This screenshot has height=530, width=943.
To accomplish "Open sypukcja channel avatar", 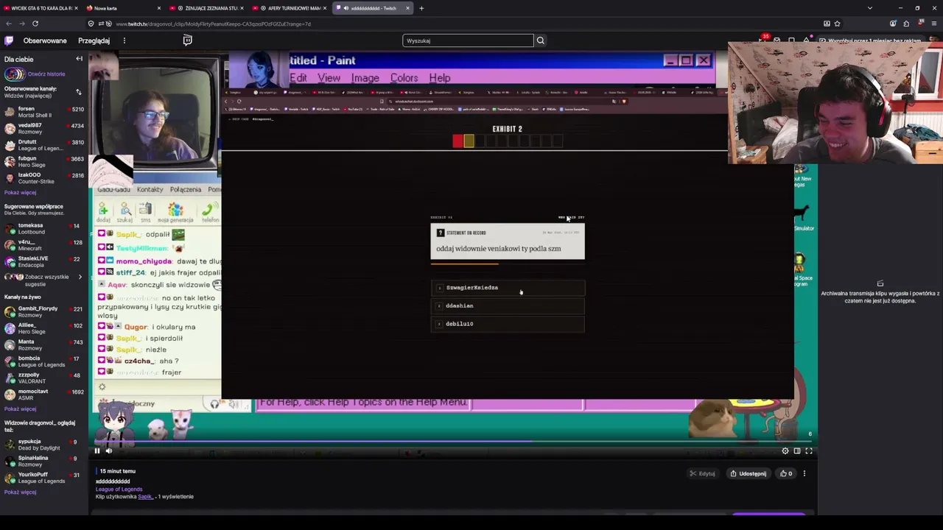I will pos(10,445).
